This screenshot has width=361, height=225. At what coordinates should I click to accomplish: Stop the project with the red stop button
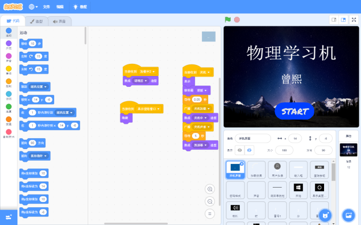click(x=237, y=20)
